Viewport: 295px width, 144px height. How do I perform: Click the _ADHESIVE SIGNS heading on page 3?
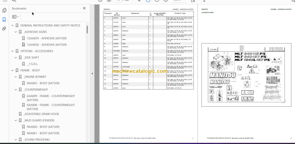coord(207,12)
